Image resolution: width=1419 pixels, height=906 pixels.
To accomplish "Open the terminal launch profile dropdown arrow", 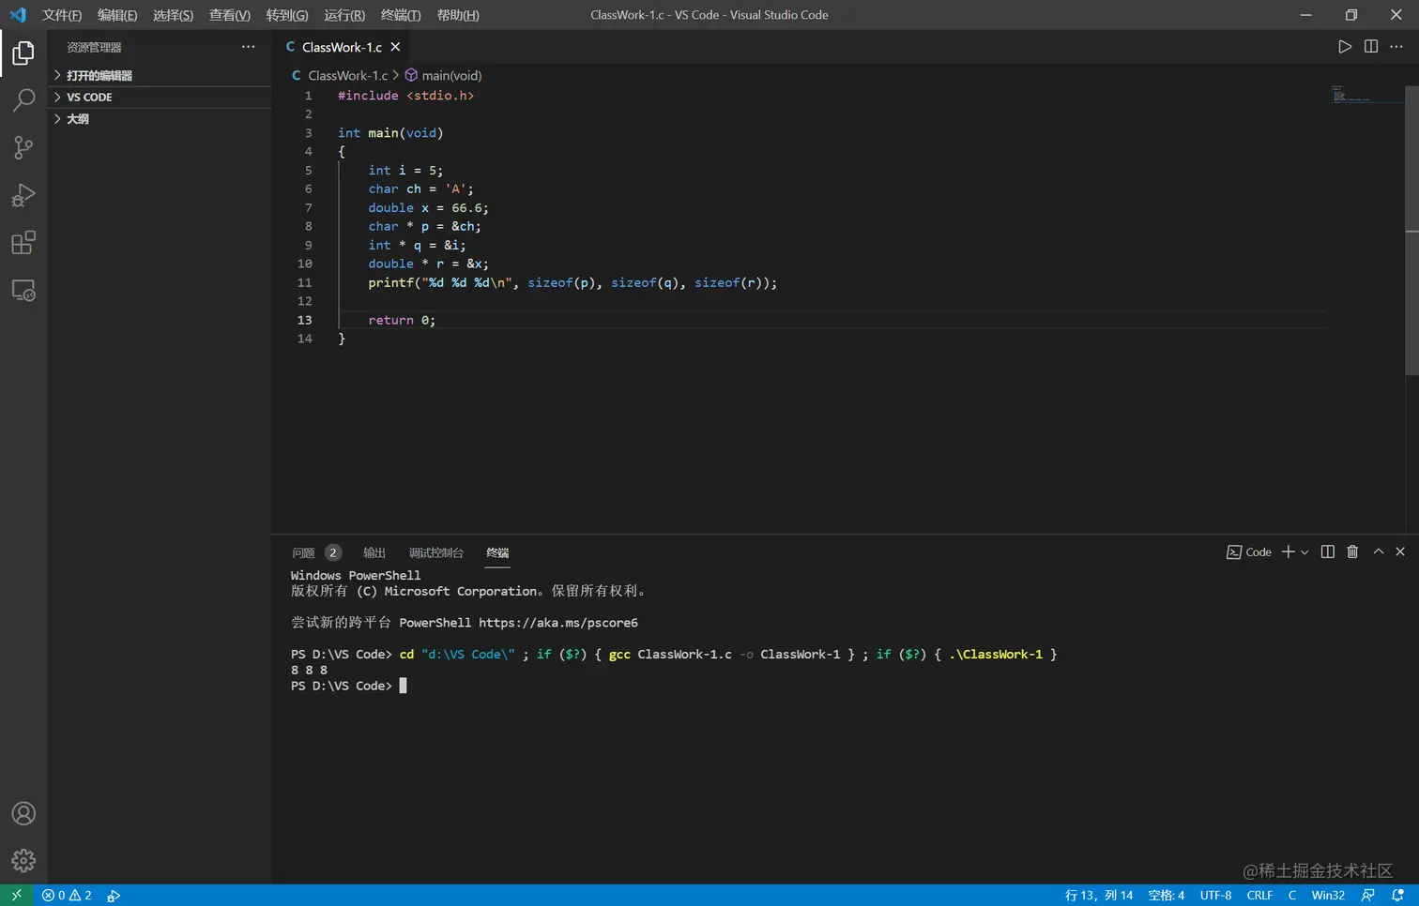I will coord(1305,552).
